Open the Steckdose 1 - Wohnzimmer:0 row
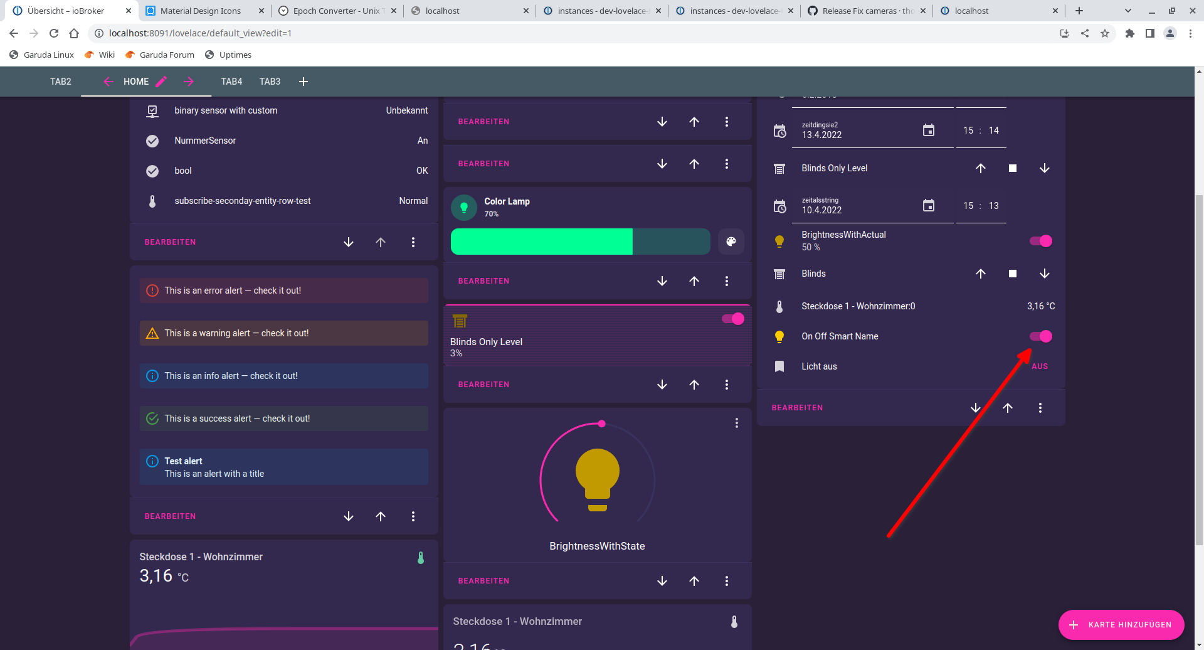 pos(911,306)
